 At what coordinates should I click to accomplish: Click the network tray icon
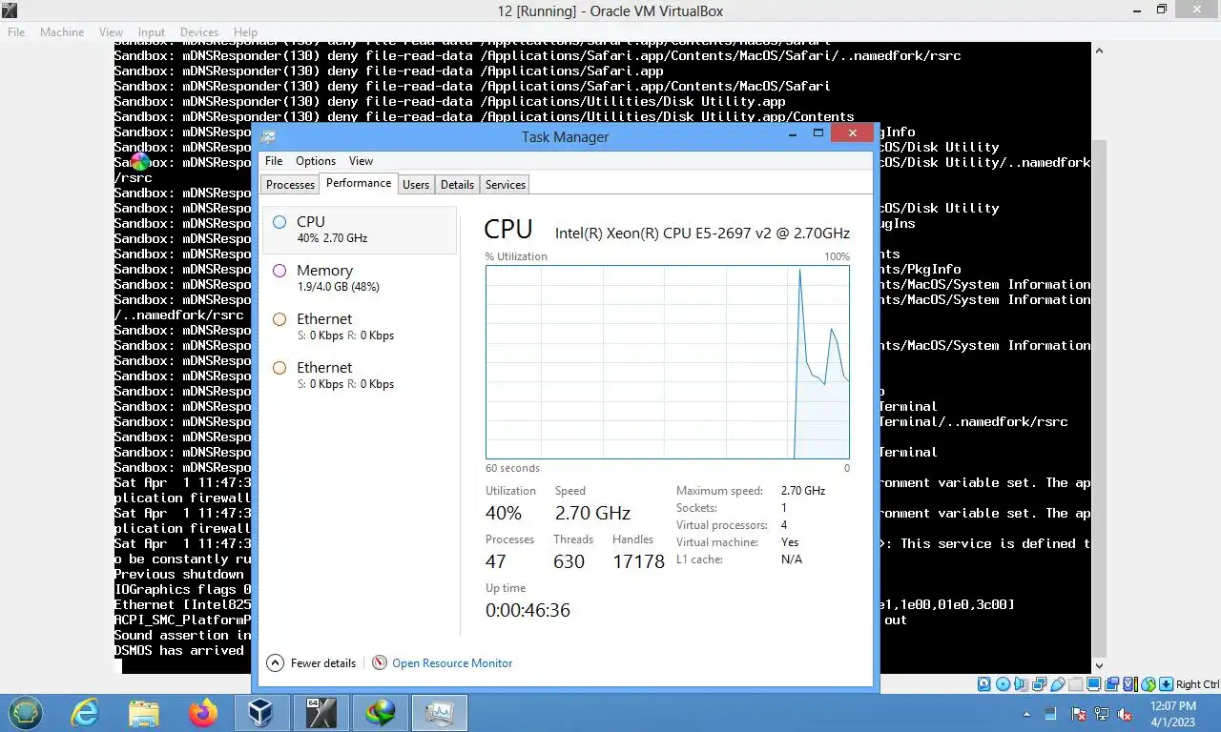pos(1102,714)
